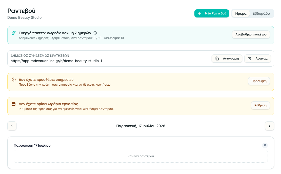Copy the booking link with Αντιγραφή
Image resolution: width=281 pixels, height=174 pixels.
click(x=227, y=59)
